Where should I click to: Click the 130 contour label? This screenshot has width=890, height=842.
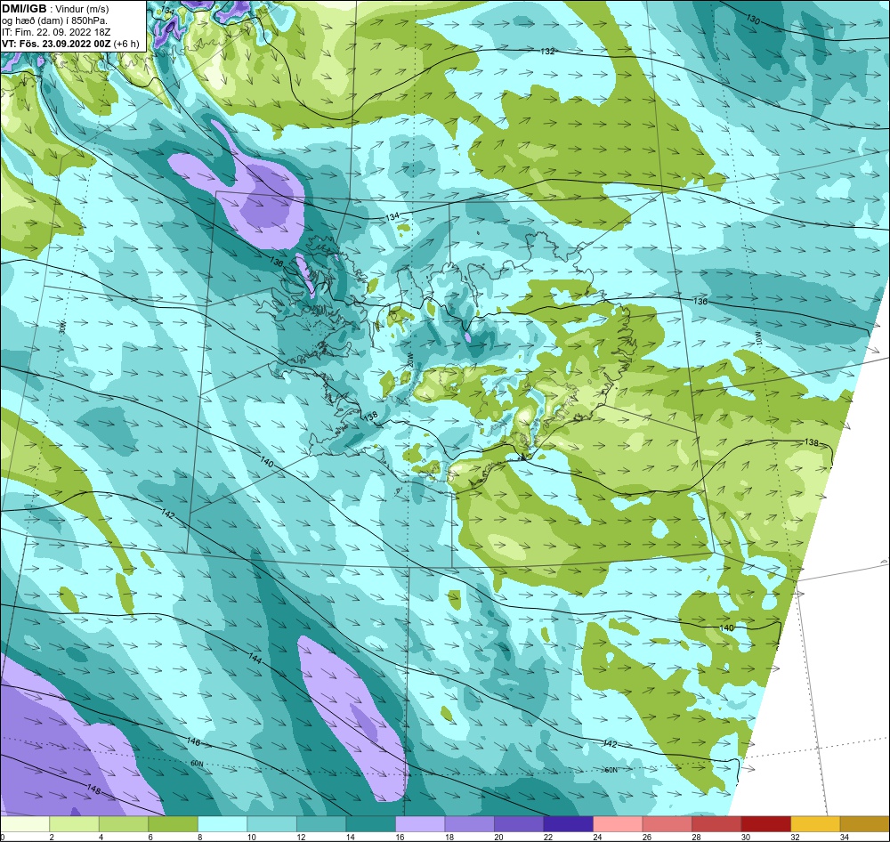pos(753,20)
